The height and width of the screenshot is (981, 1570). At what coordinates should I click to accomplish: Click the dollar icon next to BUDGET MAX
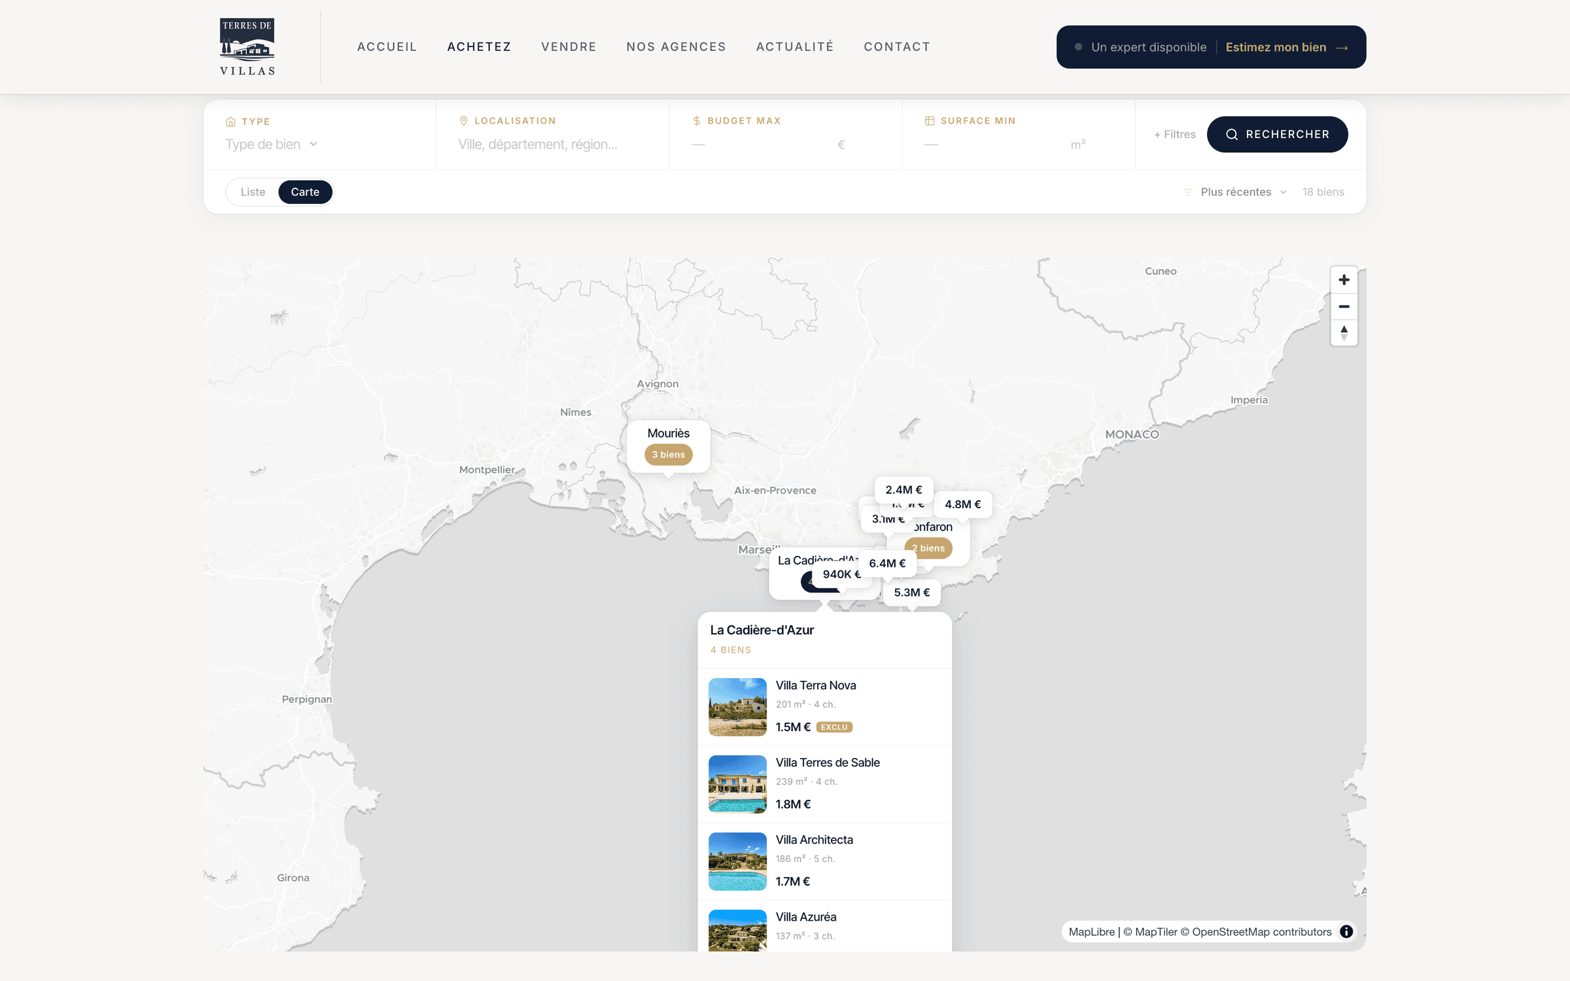click(x=697, y=120)
